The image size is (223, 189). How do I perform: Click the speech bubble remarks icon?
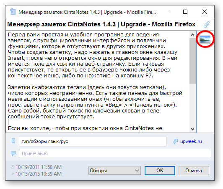click(13, 153)
